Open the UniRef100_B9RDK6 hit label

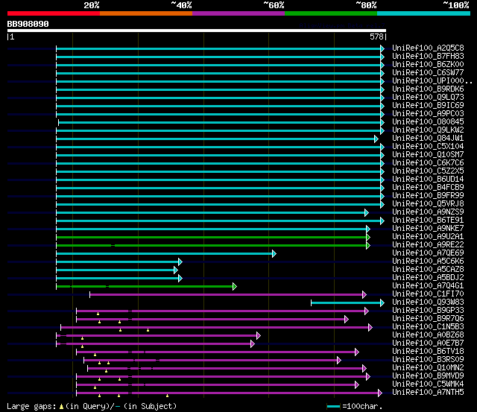[x=428, y=89]
